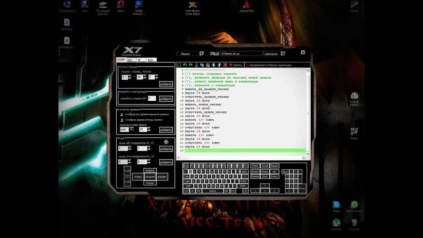Adjust relative Y coordinate stepper
Image resolution: width=423 pixels, height=238 pixels.
click(x=149, y=162)
